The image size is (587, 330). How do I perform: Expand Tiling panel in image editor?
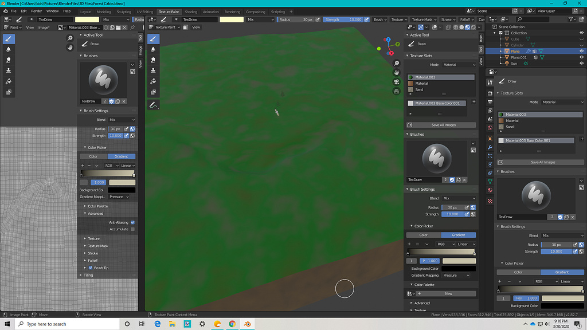click(88, 275)
